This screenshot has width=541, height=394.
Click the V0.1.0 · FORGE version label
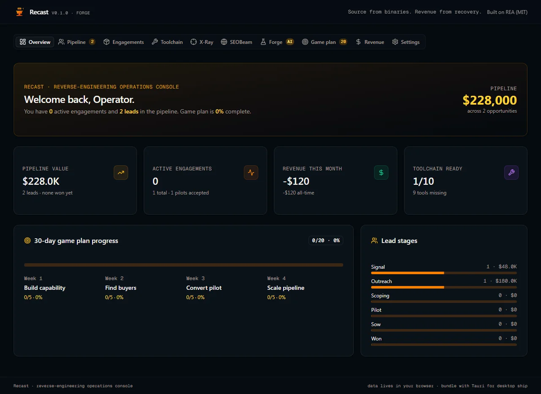pos(71,13)
